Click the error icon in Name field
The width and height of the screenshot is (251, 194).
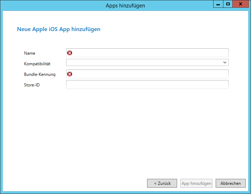click(x=70, y=53)
